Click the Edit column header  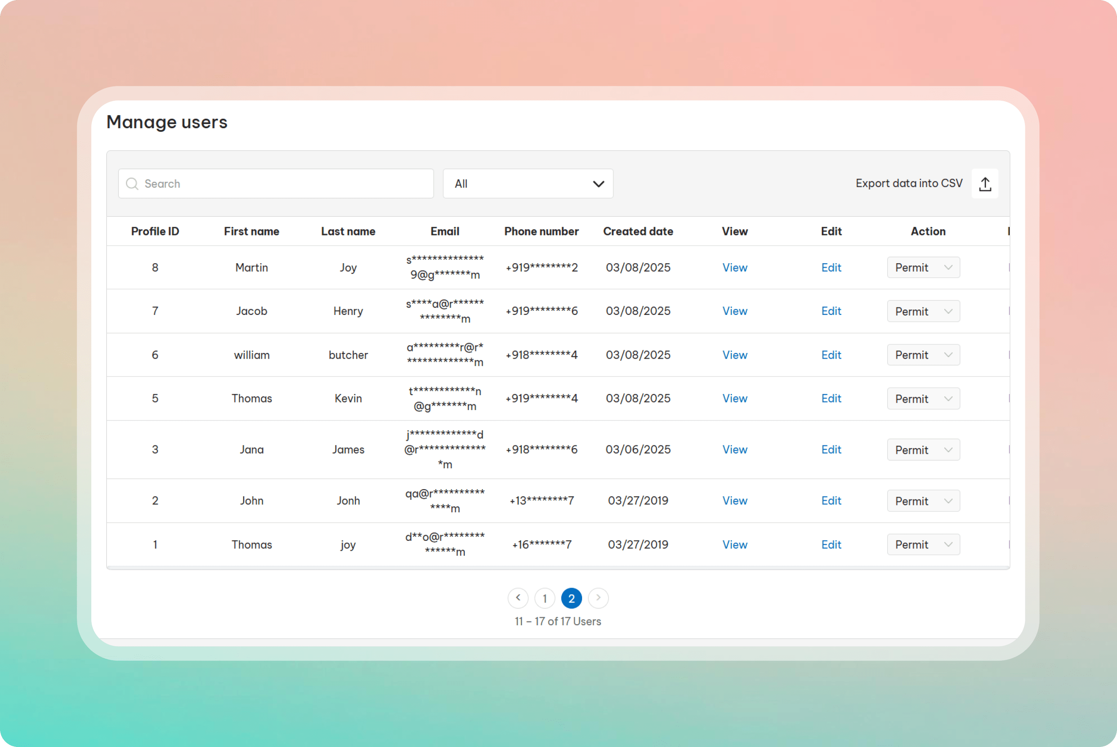coord(831,231)
